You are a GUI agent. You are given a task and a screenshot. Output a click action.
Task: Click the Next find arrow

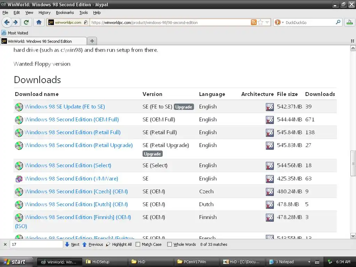72,244
